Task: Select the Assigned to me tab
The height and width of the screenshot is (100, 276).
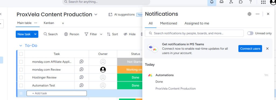Action: [197, 23]
